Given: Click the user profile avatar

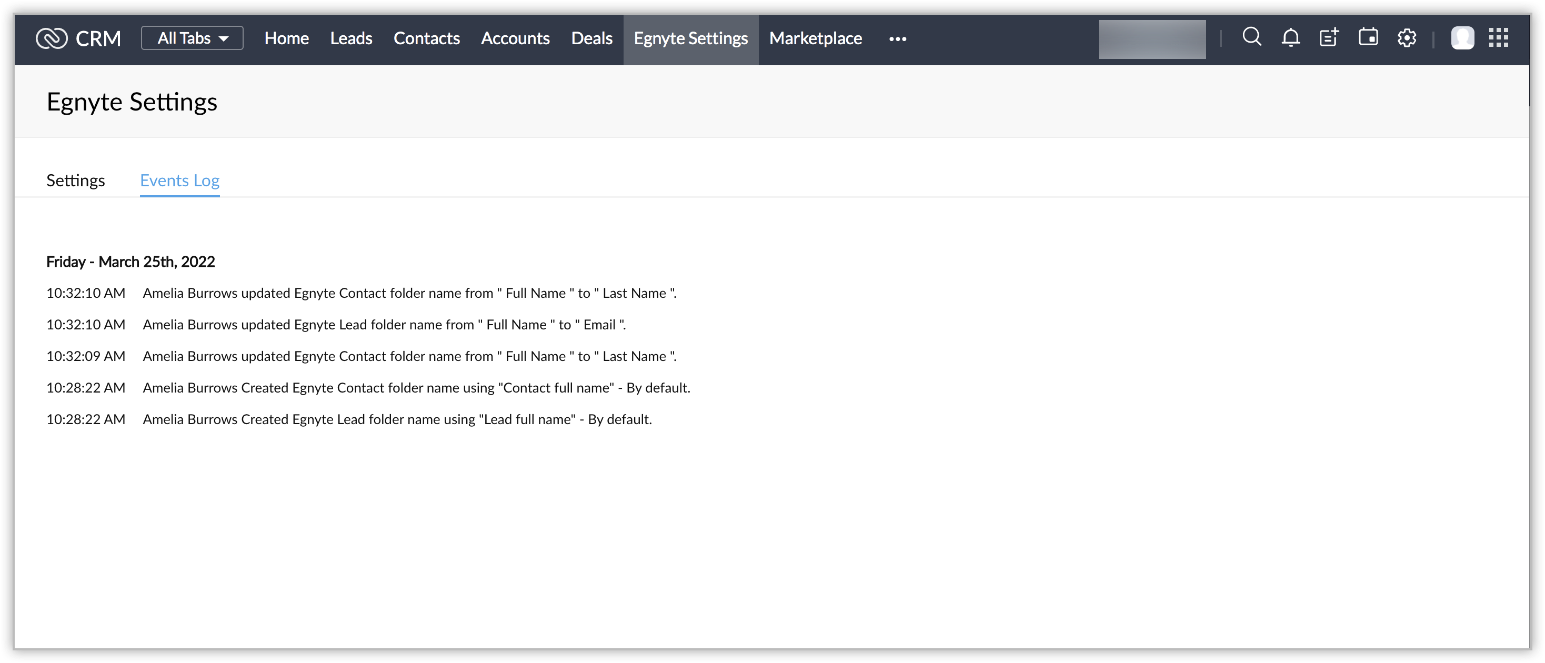Looking at the screenshot, I should click(1462, 38).
